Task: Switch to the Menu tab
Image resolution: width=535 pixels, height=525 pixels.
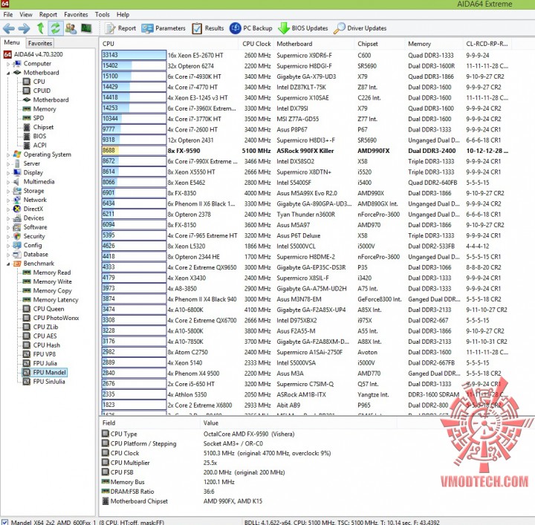Action: [x=12, y=42]
